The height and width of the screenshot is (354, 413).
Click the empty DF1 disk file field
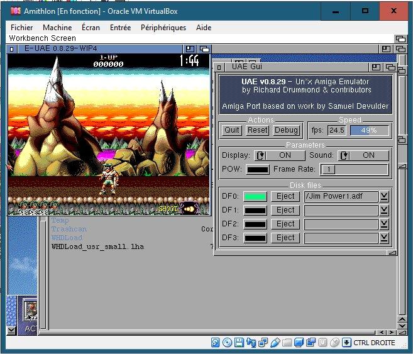pyautogui.click(x=341, y=210)
